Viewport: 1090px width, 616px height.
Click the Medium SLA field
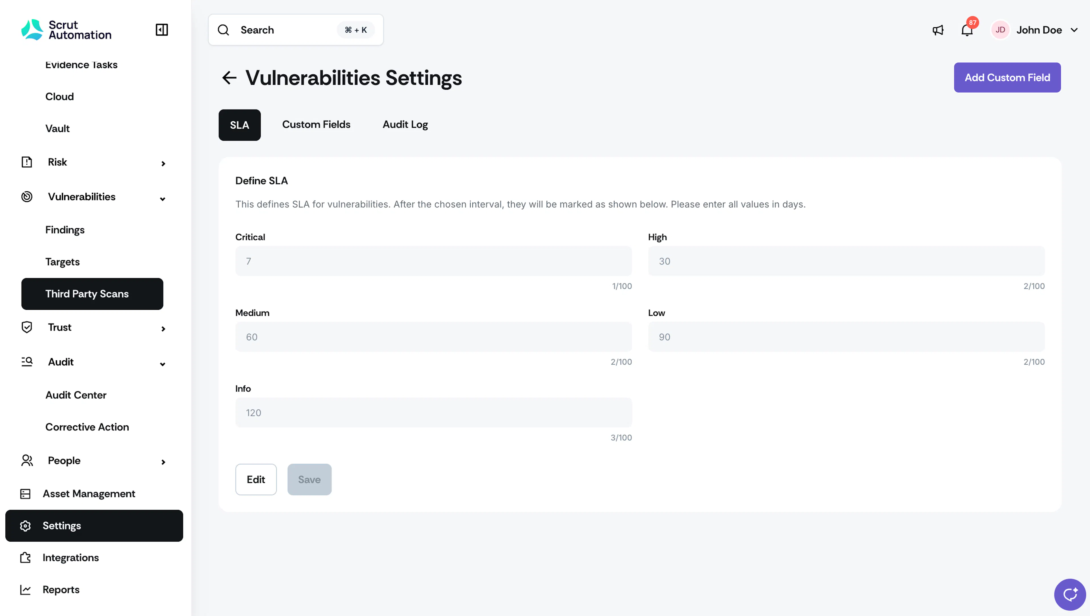[433, 337]
